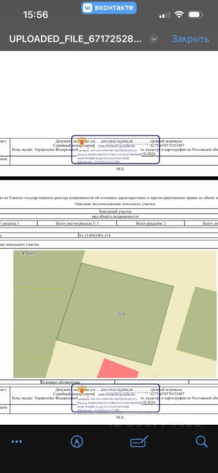Return to ВКонтакте via the top pill

tap(109, 8)
